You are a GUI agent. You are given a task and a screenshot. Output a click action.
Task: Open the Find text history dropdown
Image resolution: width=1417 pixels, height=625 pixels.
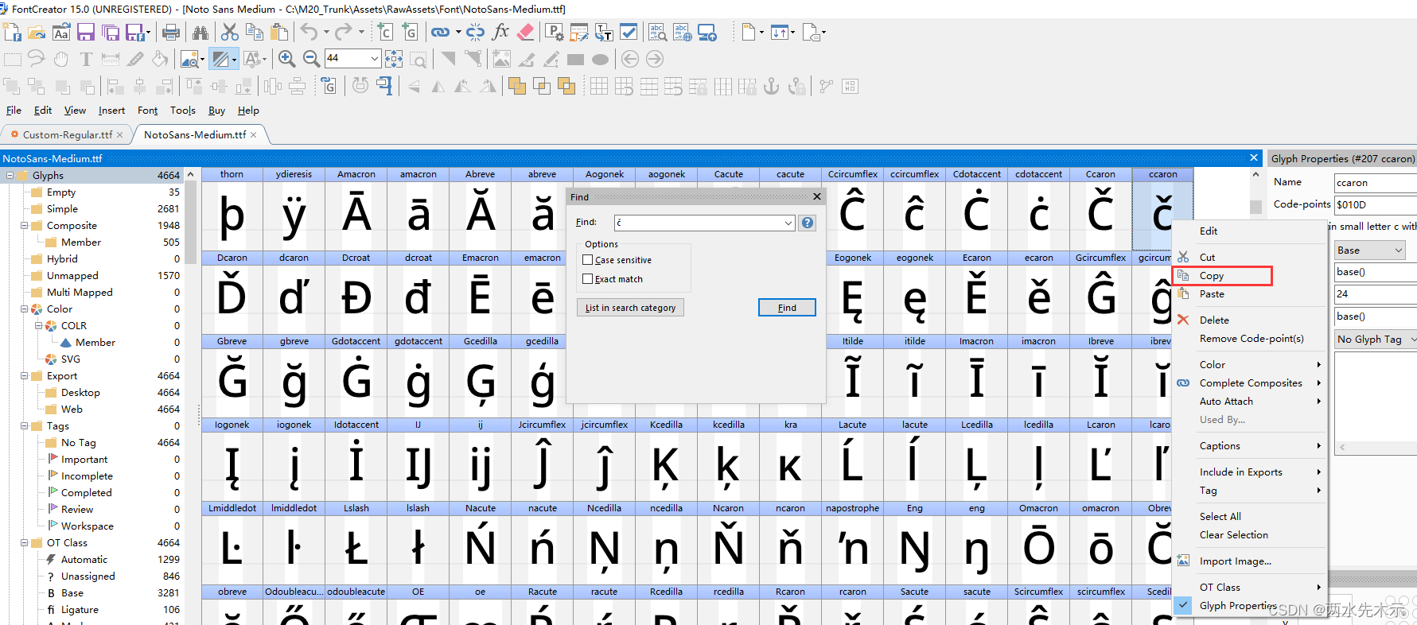tap(788, 223)
